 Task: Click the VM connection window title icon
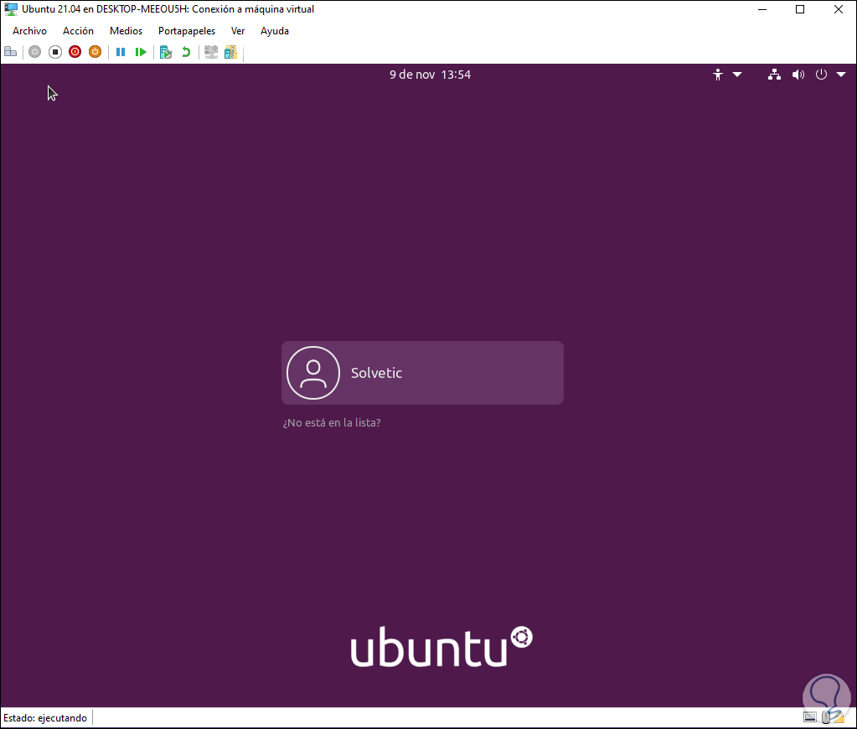pos(11,9)
